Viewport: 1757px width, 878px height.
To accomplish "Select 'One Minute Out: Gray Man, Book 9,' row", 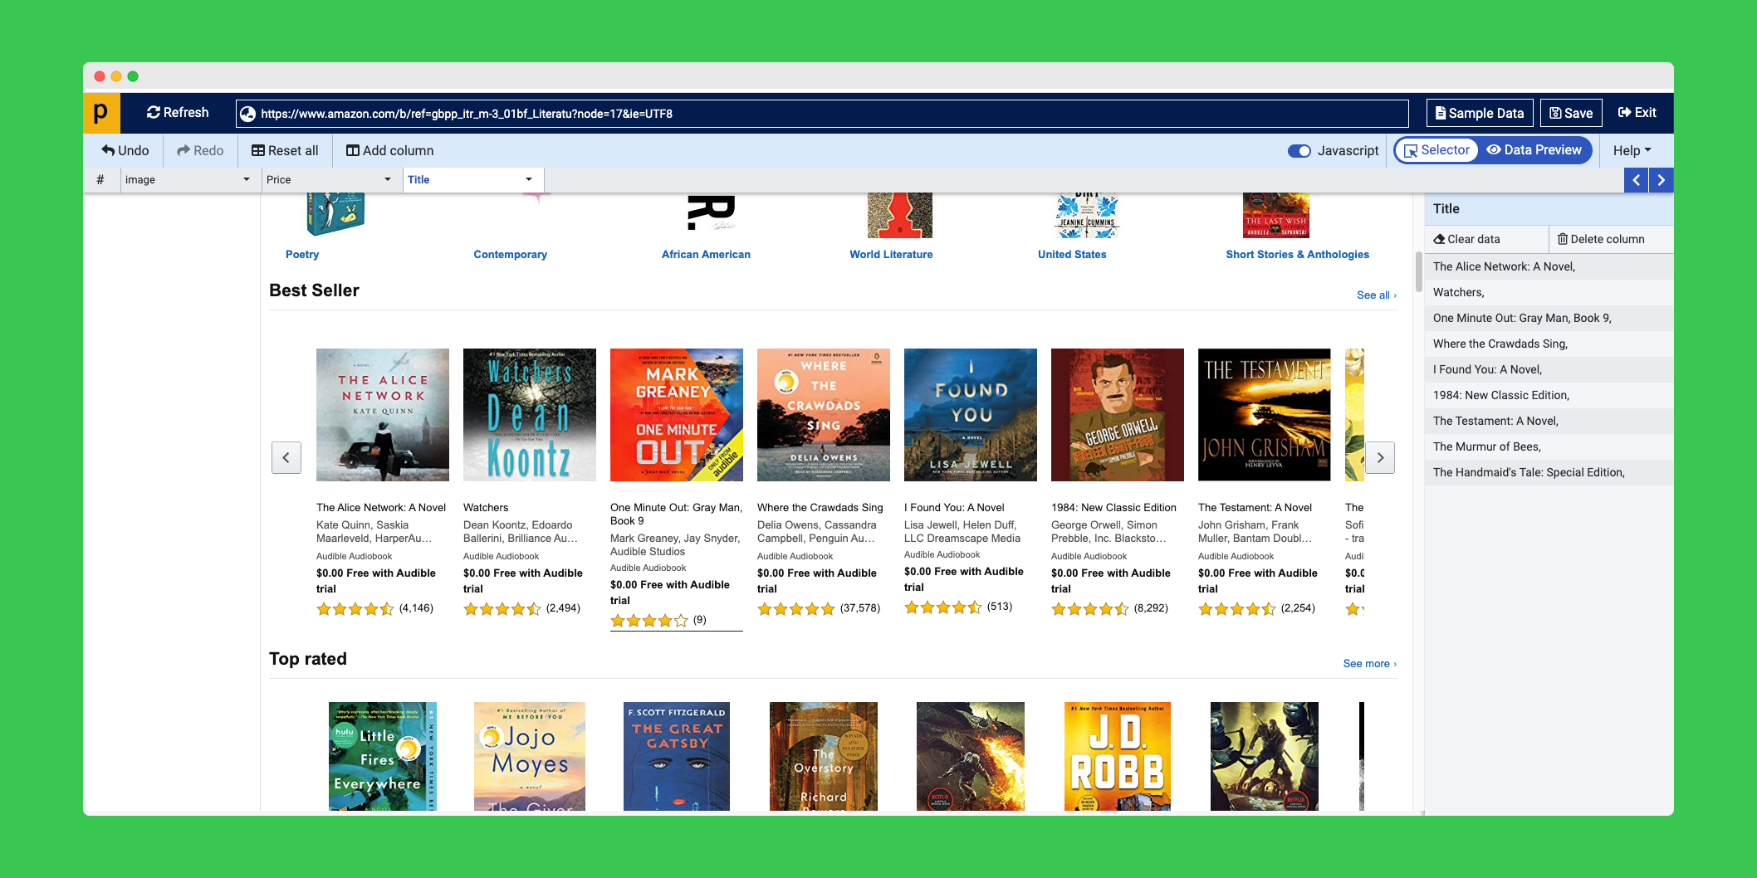I will 1549,318.
